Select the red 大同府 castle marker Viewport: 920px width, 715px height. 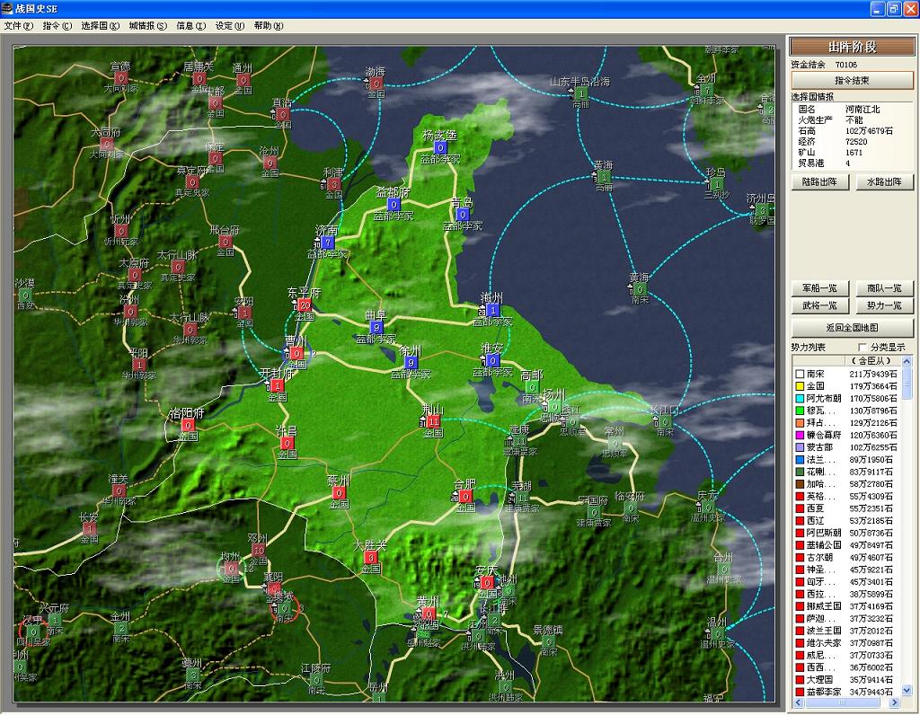(x=106, y=144)
